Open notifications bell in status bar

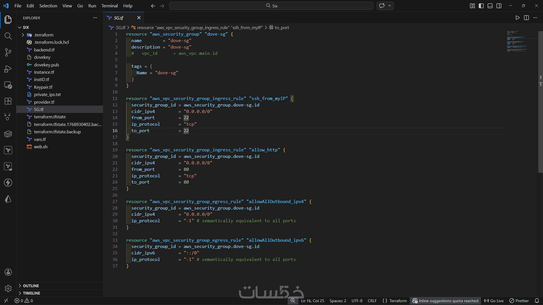coord(537,301)
